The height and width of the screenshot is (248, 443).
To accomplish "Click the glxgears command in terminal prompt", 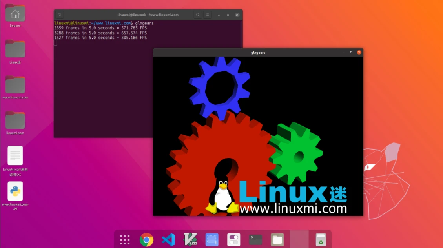I will pos(144,23).
